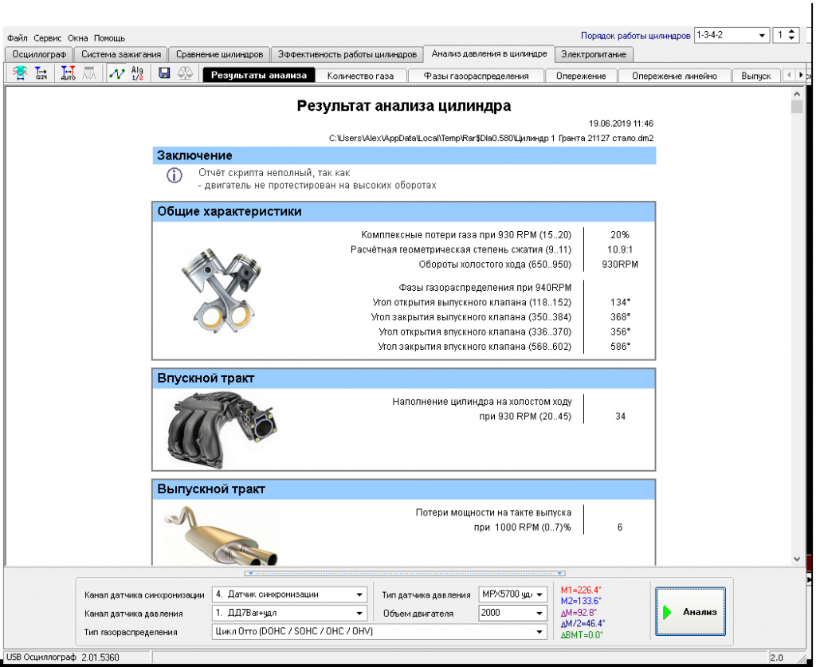The width and height of the screenshot is (816, 667).
Task: Click the green play triangle on Анализ
Action: pyautogui.click(x=668, y=612)
